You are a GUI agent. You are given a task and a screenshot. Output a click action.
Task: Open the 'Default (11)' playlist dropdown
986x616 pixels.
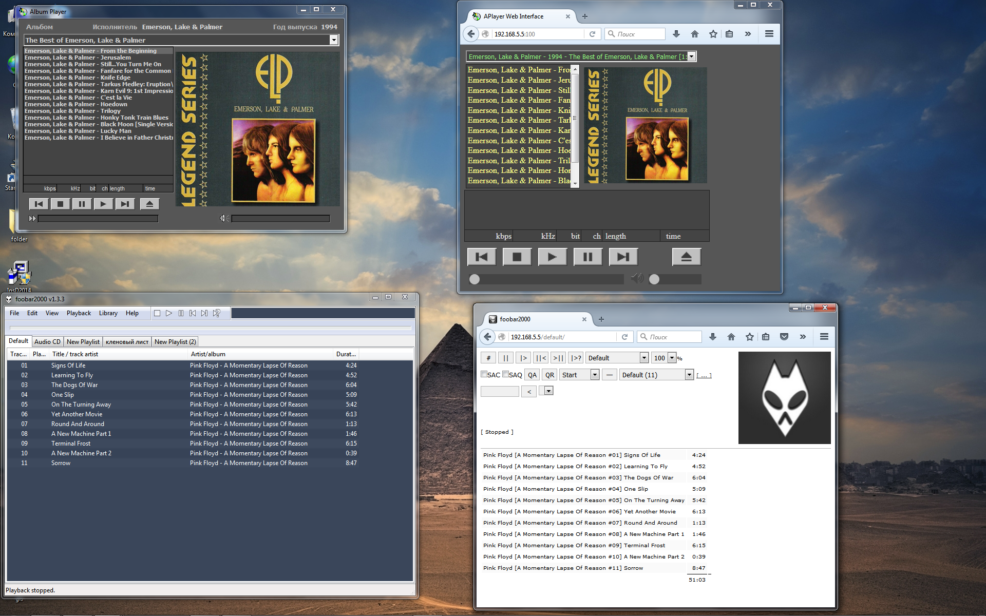click(689, 375)
